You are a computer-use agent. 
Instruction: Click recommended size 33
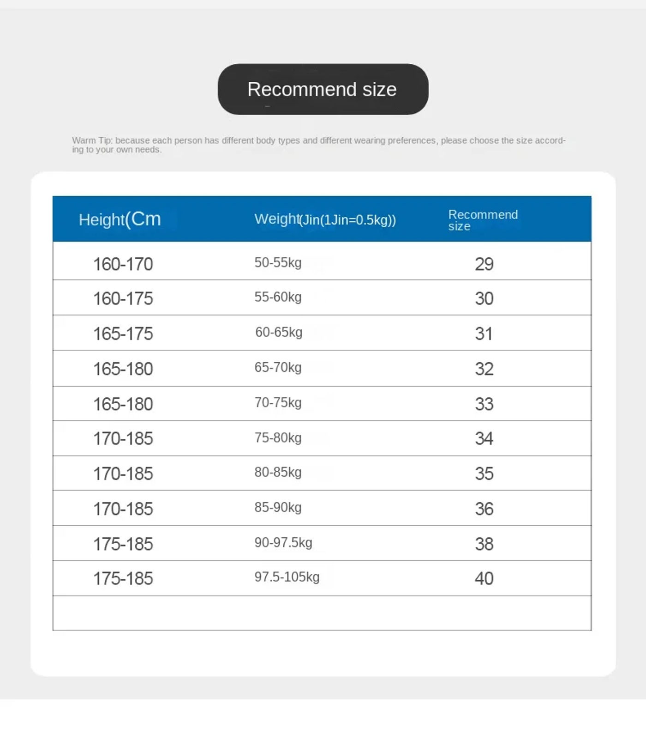tap(484, 404)
